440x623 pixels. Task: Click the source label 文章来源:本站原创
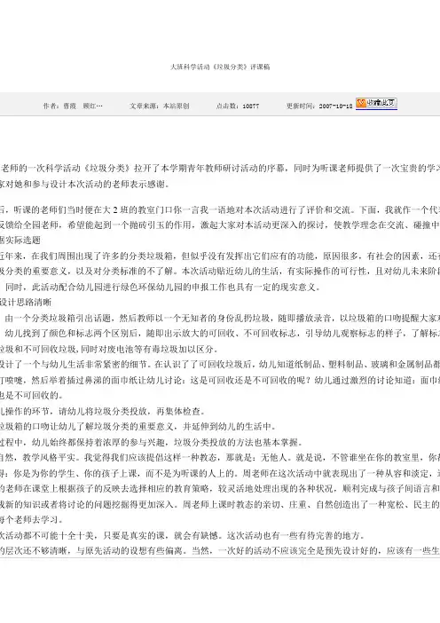(159, 106)
